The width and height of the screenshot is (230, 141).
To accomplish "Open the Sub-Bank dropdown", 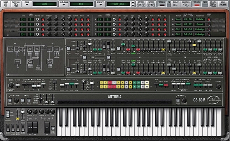I will [x=64, y=4].
